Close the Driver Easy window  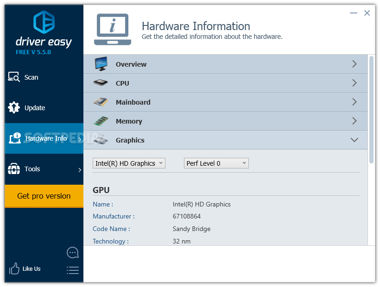tap(367, 13)
